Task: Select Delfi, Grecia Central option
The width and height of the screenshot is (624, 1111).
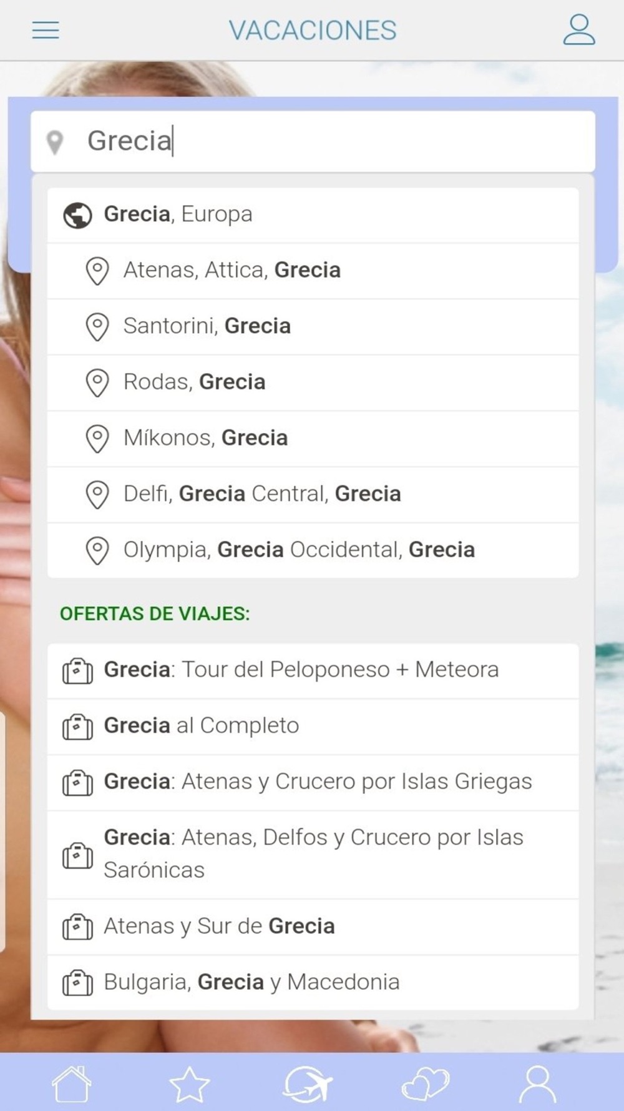Action: tap(312, 494)
